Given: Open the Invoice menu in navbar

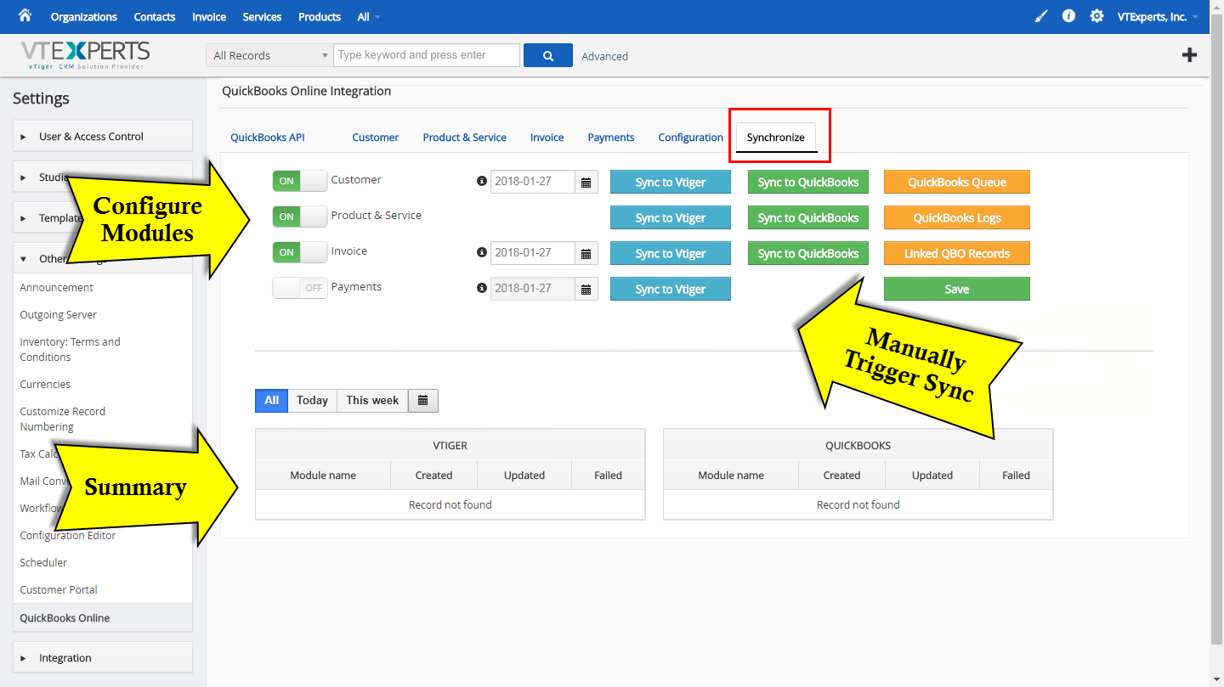Looking at the screenshot, I should 209,17.
